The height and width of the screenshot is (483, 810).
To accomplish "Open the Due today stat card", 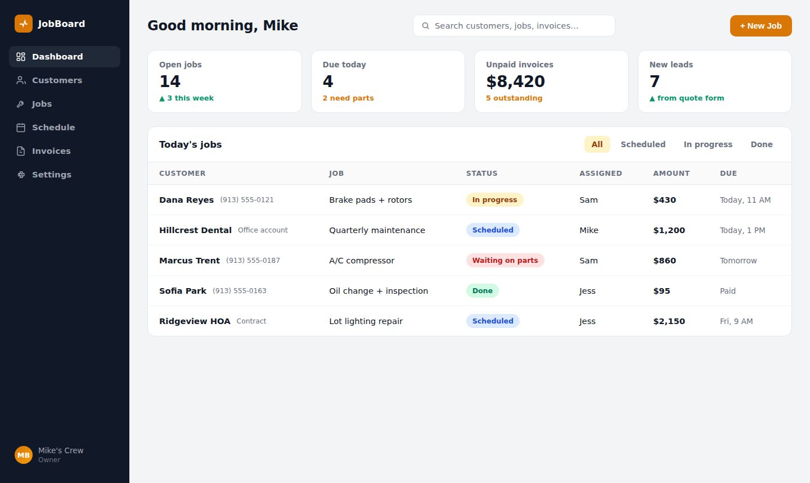I will click(x=388, y=81).
